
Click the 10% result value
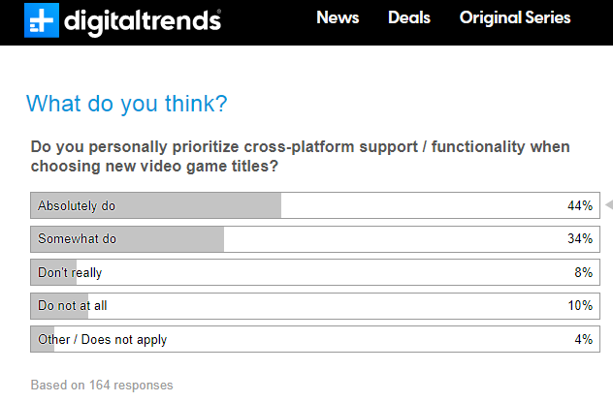click(x=580, y=305)
